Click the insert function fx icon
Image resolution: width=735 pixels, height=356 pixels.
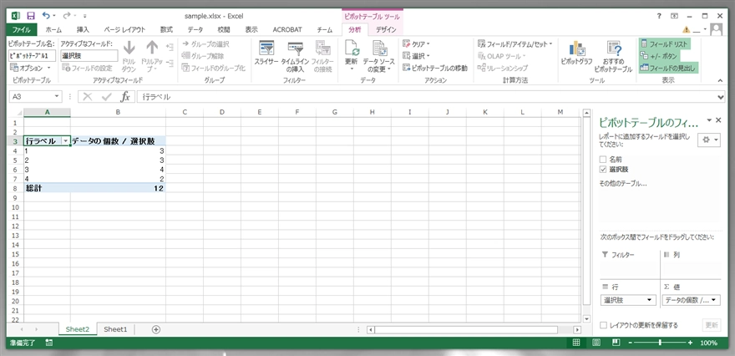125,97
